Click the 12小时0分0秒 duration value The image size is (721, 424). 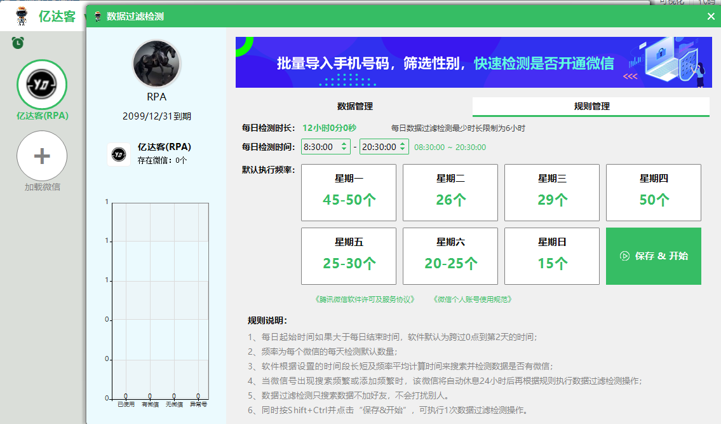[x=329, y=128]
